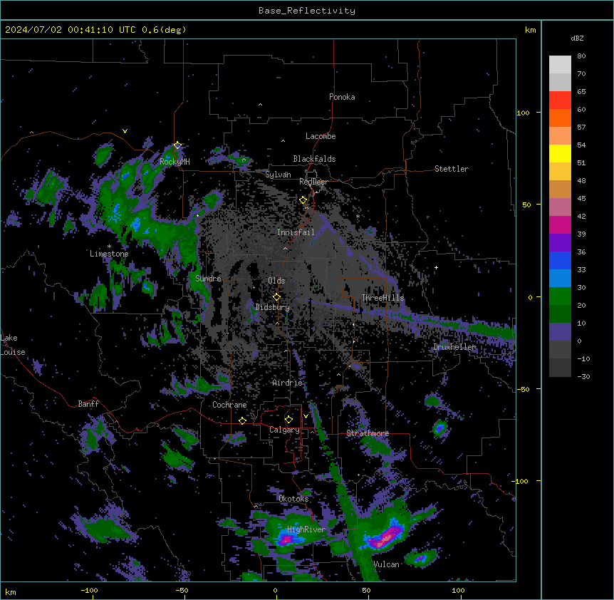Click the yellow V marker northwest of RockyMH

125,131
